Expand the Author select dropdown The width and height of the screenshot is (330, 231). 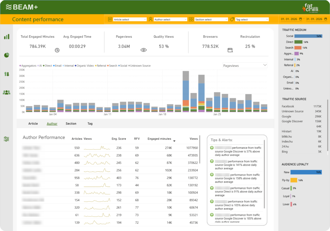point(170,19)
